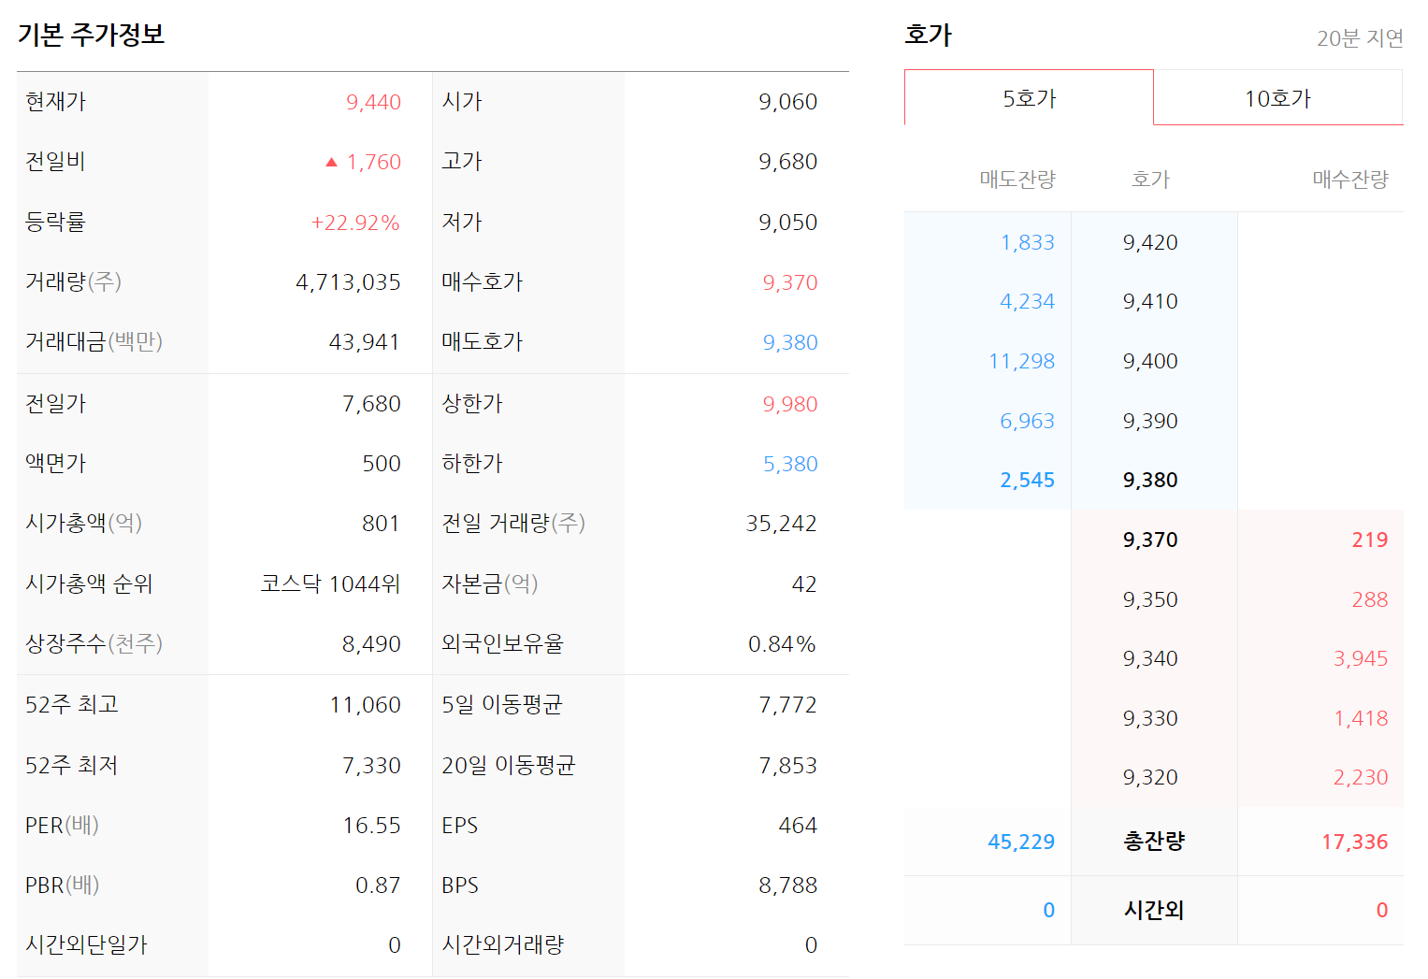Click the 매수호가 value 9,370
Image resolution: width=1428 pixels, height=979 pixels.
tap(789, 282)
